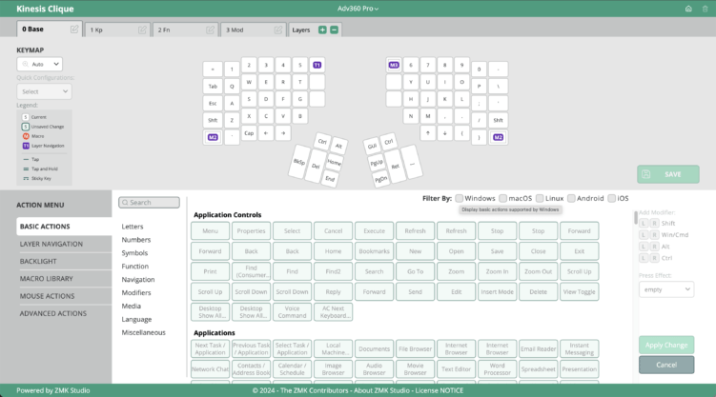Select the PgUp thumb cluster key
Viewport: 716px width, 397px height.
point(377,162)
